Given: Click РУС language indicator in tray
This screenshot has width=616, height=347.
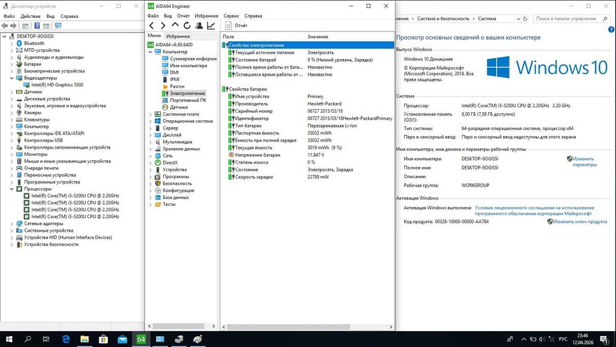Looking at the screenshot, I should 563,339.
